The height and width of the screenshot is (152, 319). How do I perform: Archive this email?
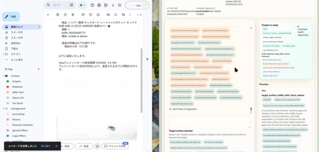[58, 15]
